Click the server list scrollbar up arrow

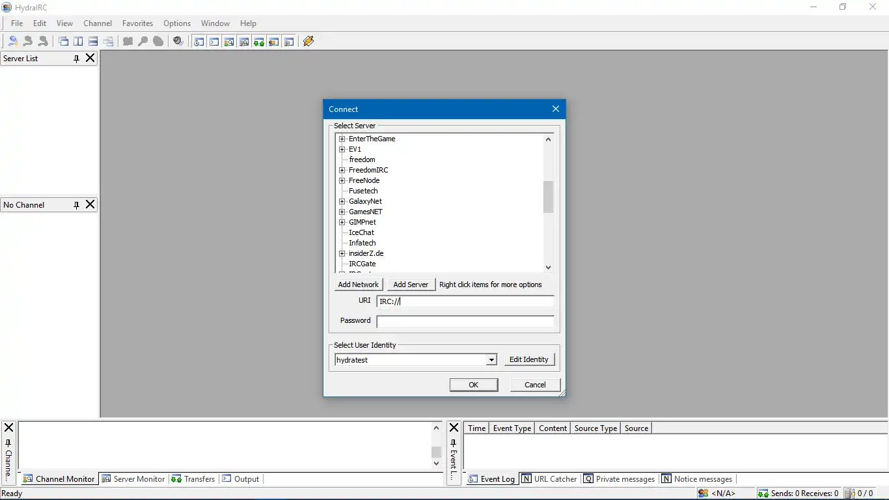[548, 139]
